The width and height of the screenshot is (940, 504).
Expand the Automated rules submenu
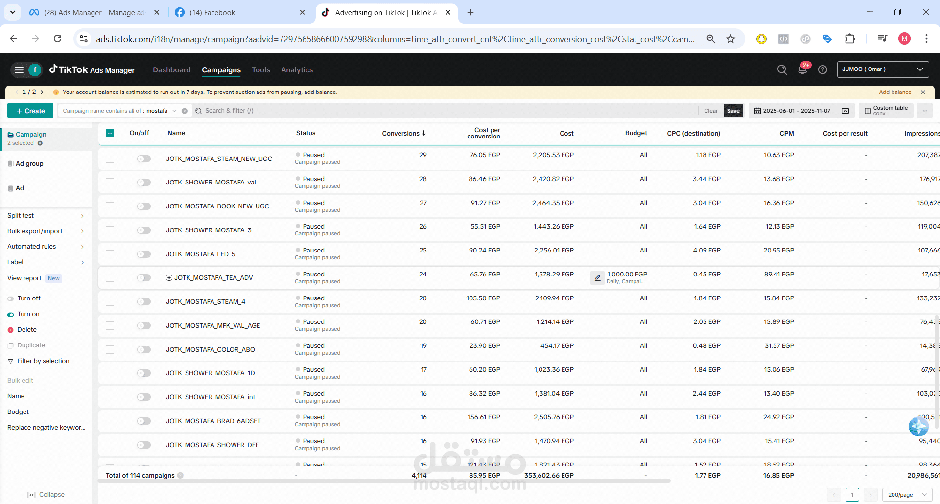coord(82,247)
